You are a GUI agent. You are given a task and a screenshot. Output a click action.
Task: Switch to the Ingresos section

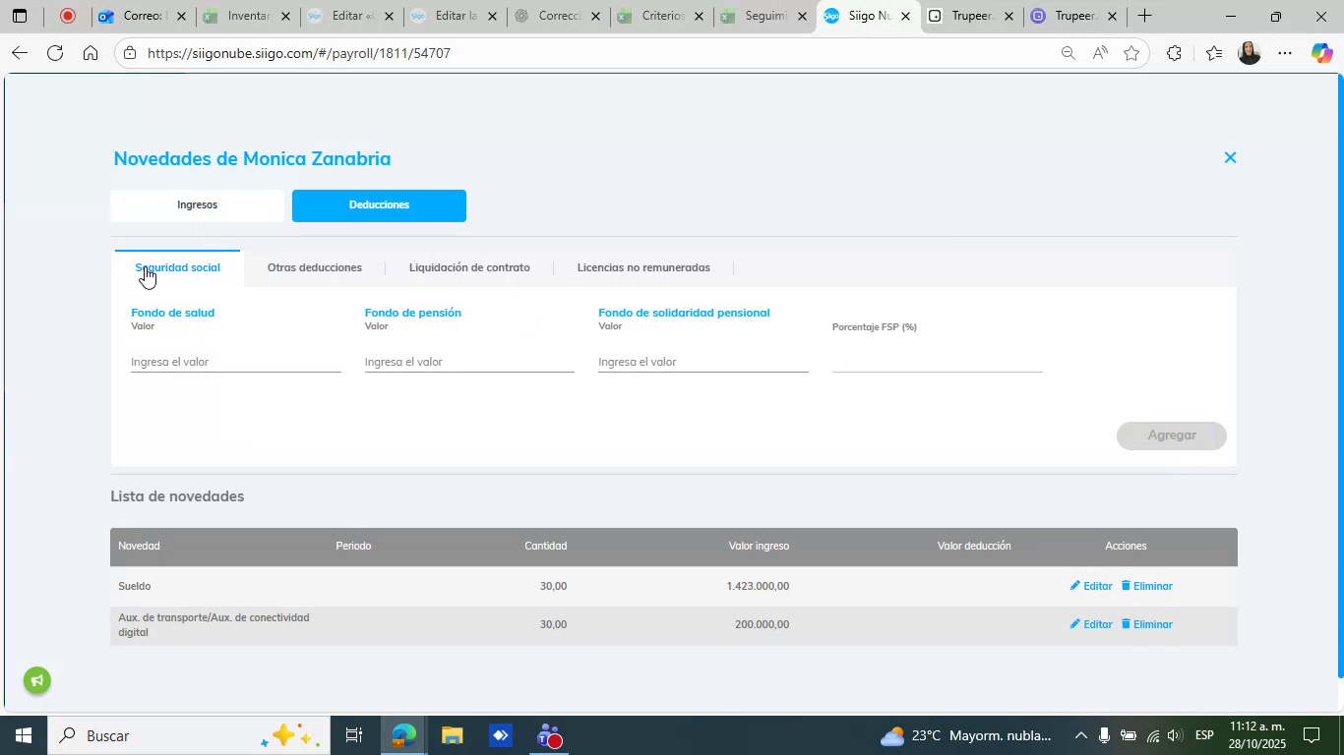point(197,205)
